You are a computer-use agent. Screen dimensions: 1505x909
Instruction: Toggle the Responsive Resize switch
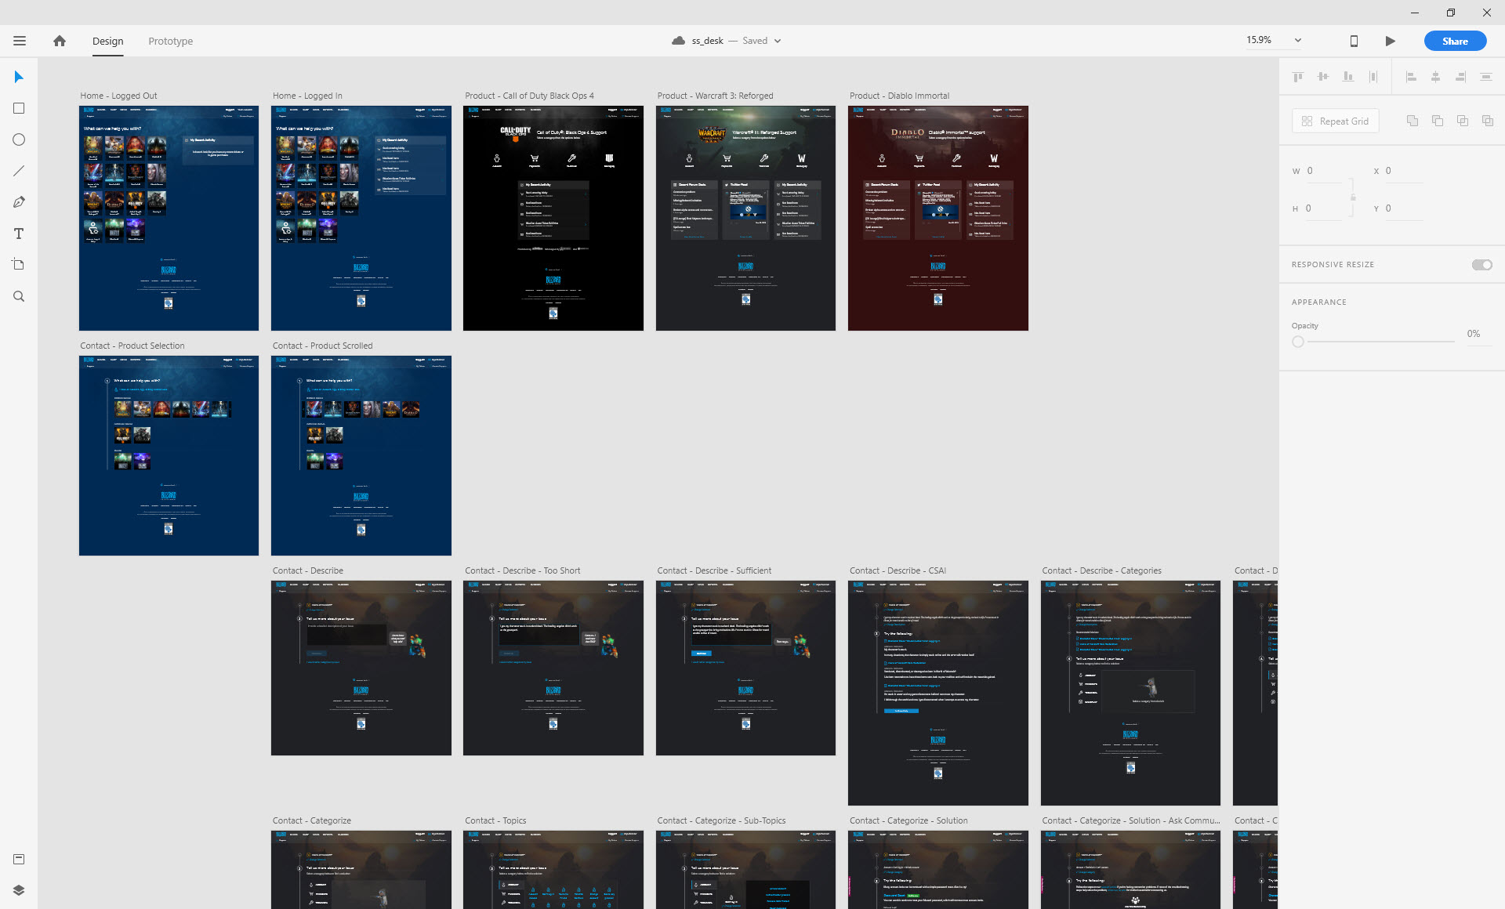[1481, 265]
